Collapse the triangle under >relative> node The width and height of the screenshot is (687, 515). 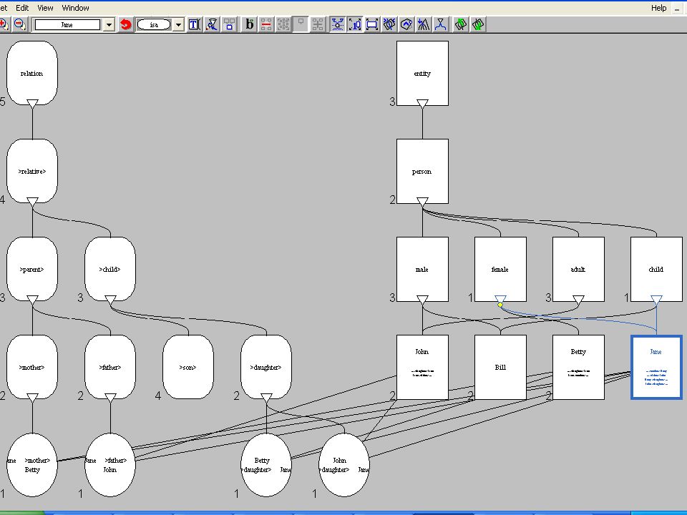pyautogui.click(x=32, y=202)
